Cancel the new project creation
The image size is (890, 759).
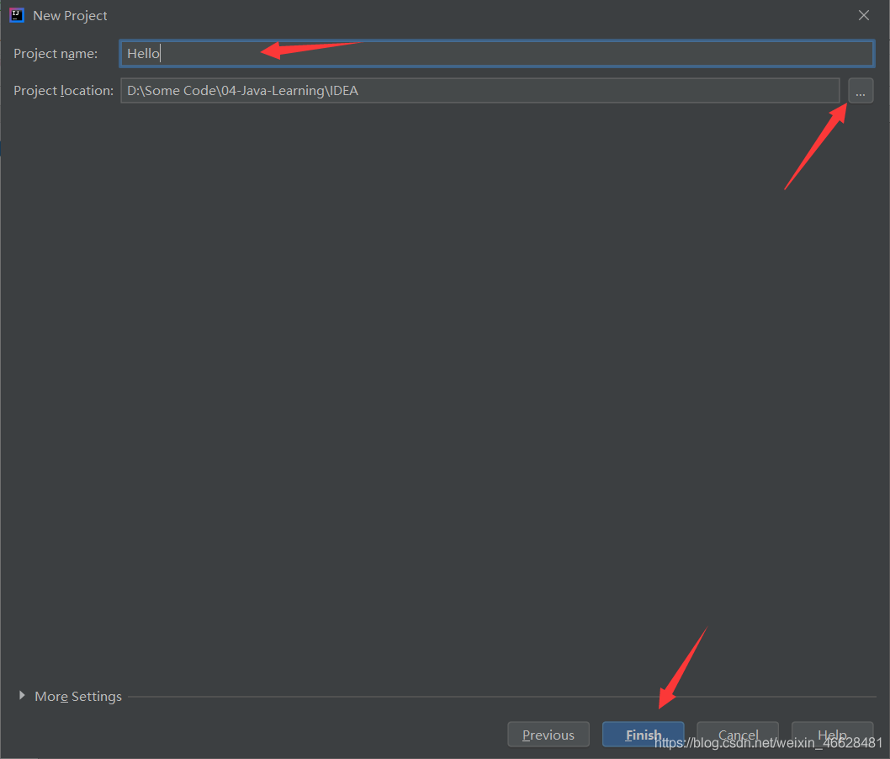(x=737, y=734)
